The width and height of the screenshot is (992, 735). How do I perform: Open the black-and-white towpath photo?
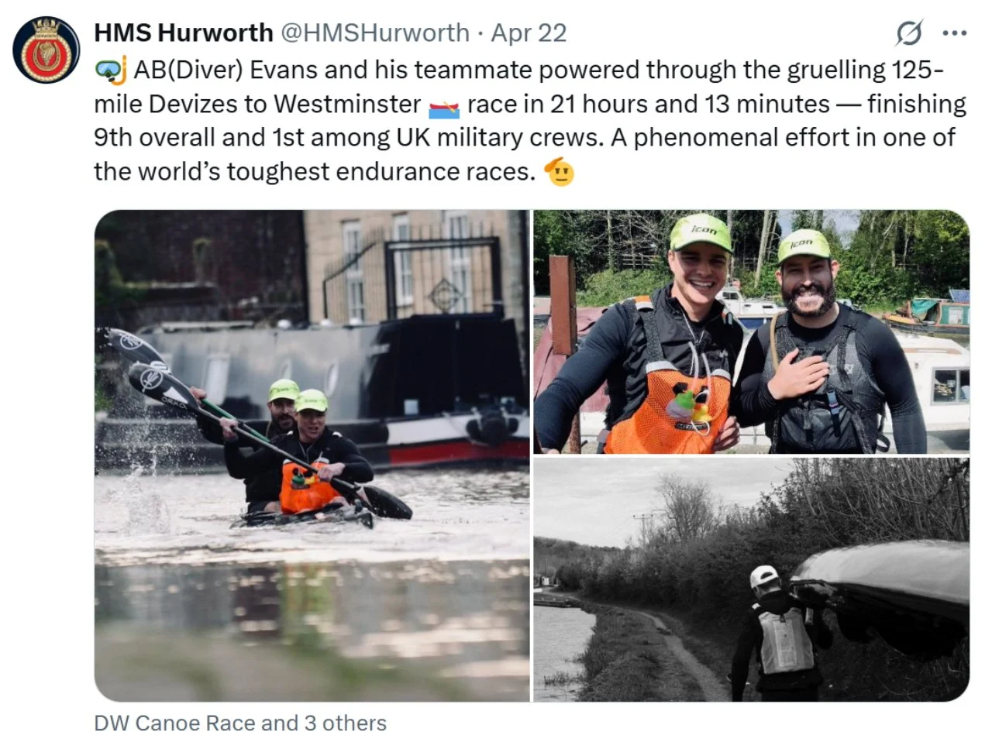click(x=751, y=579)
